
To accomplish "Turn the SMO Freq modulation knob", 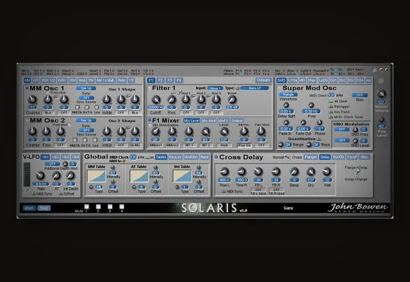I will click(355, 129).
